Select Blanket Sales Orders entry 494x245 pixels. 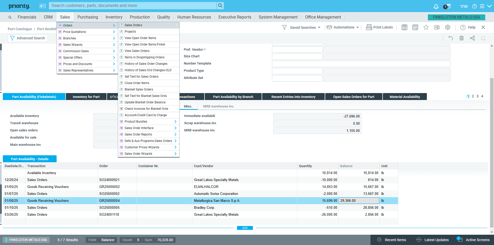tap(149, 89)
